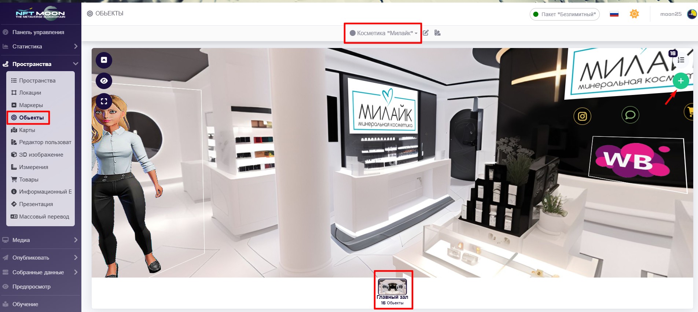
Task: Expand the Статистика menu
Action: coord(40,47)
